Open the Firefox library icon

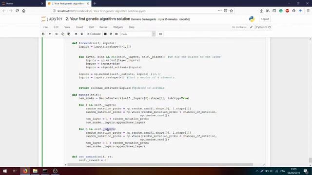(268, 11)
